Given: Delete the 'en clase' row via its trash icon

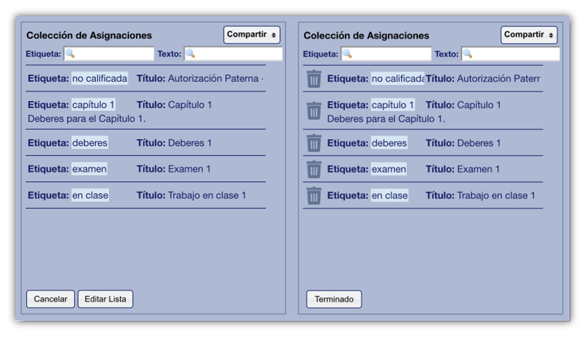Looking at the screenshot, I should 314,195.
